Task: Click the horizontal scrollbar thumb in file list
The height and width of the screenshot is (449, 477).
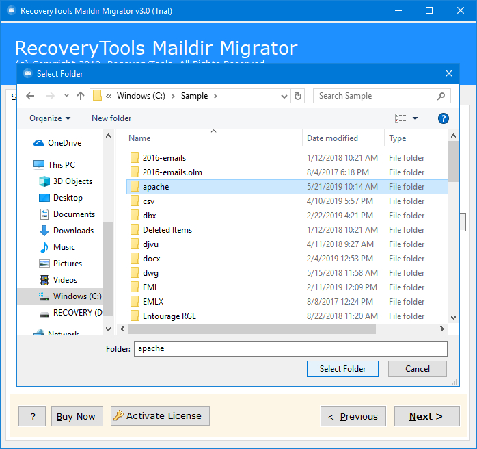Action: pos(252,329)
